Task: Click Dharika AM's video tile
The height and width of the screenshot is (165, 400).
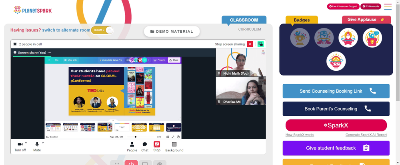Action: coord(241,91)
